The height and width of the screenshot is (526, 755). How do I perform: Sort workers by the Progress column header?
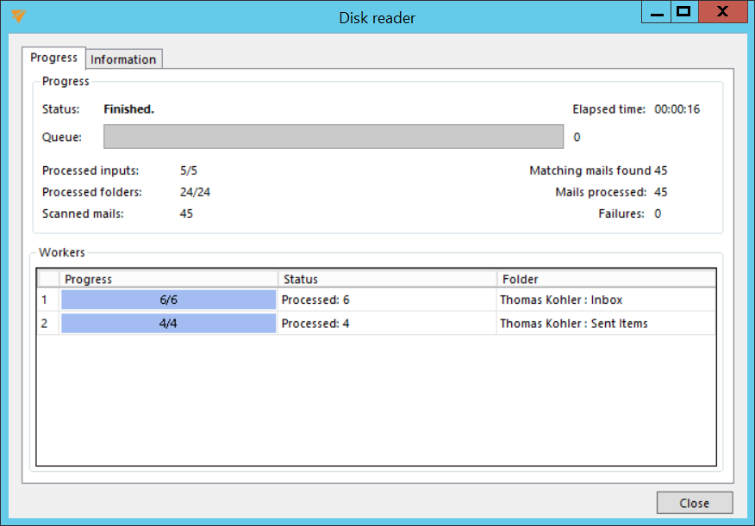pos(168,279)
